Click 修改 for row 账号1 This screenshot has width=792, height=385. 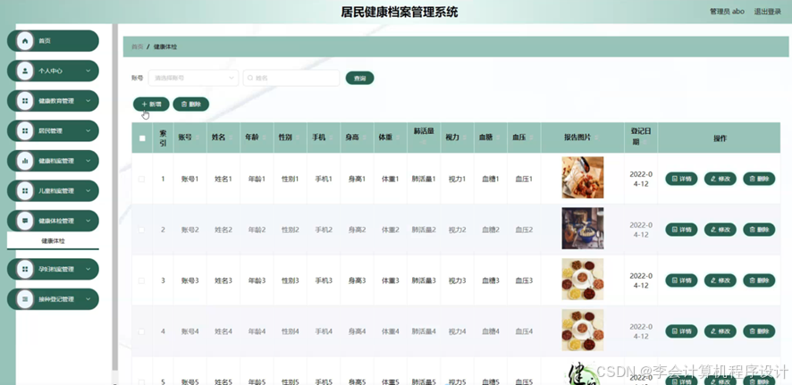tap(720, 179)
